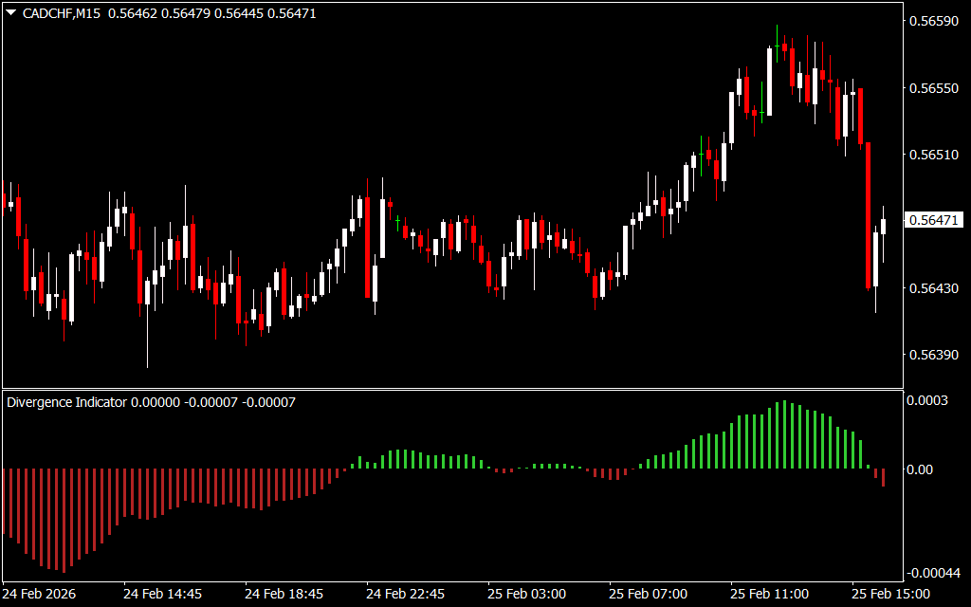Click the 0.56390 price axis label
971x607 pixels.
tap(933, 355)
